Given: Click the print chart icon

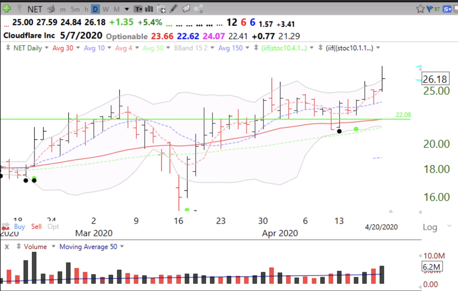Looking at the screenshot, I should [51, 9].
